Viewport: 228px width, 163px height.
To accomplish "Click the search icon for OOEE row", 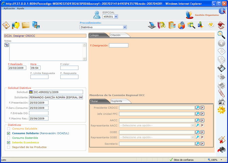I will [197, 132].
